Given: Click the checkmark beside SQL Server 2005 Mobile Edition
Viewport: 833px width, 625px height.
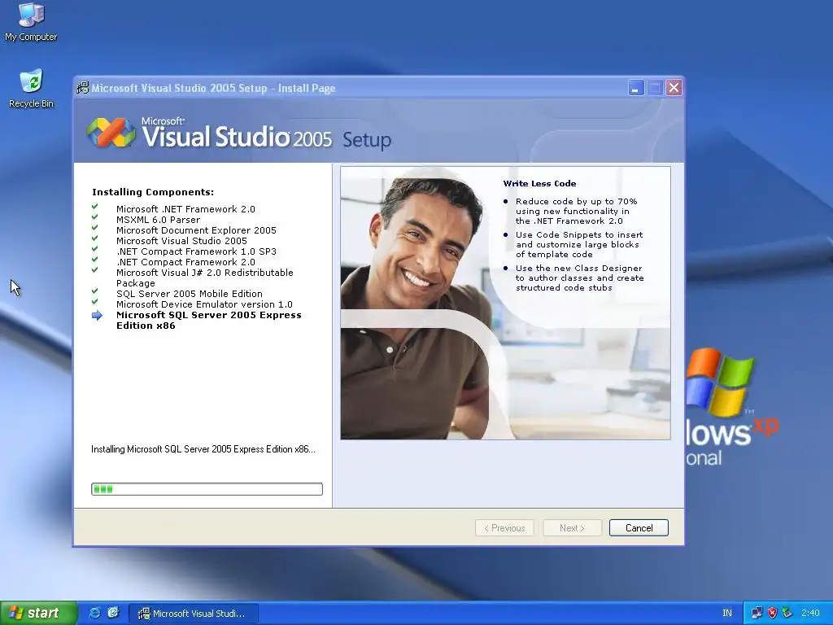Looking at the screenshot, I should point(94,291).
